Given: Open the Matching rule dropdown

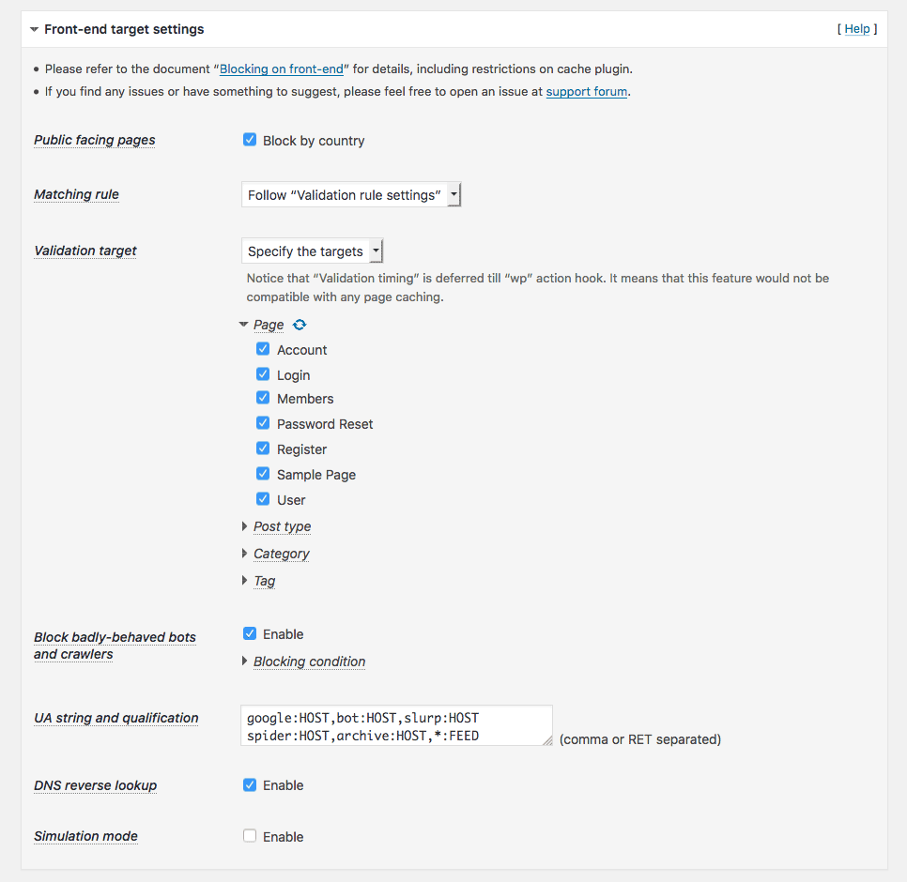Looking at the screenshot, I should coord(351,195).
